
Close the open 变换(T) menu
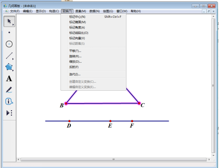(x=67, y=11)
